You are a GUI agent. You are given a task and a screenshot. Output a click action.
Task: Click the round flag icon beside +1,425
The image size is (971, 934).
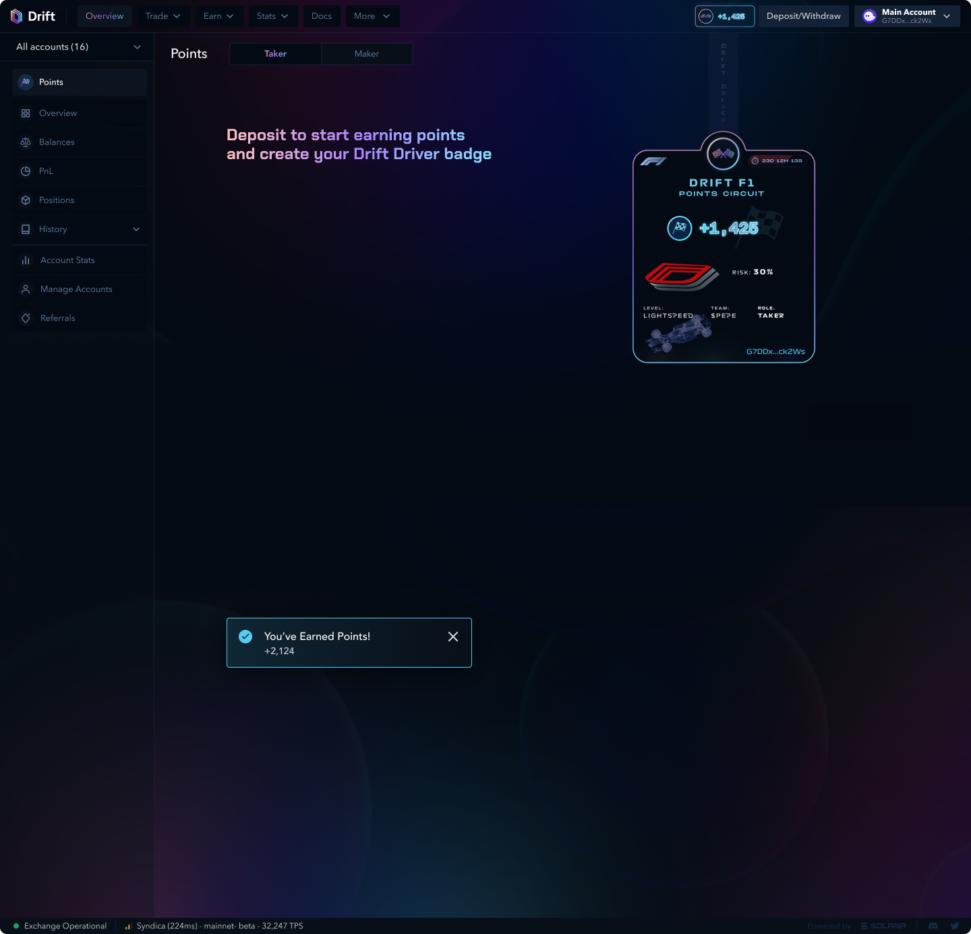[x=680, y=228]
